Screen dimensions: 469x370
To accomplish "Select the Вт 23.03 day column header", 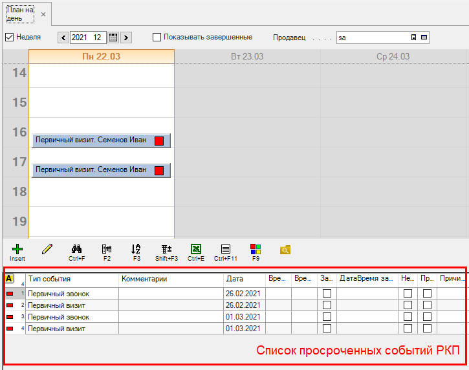I will pos(247,57).
